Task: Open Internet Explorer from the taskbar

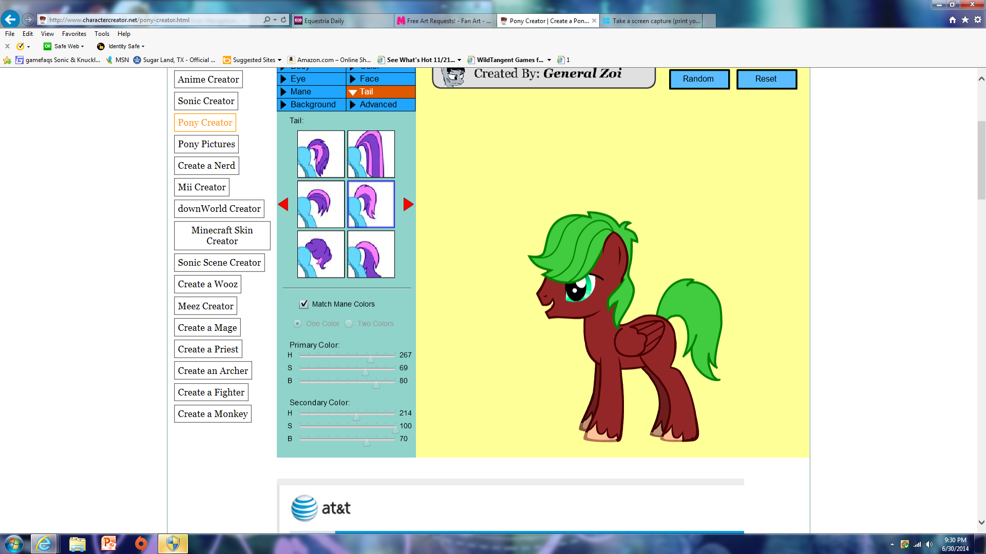Action: tap(44, 543)
